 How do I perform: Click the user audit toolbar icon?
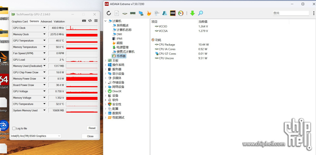tap(165, 13)
